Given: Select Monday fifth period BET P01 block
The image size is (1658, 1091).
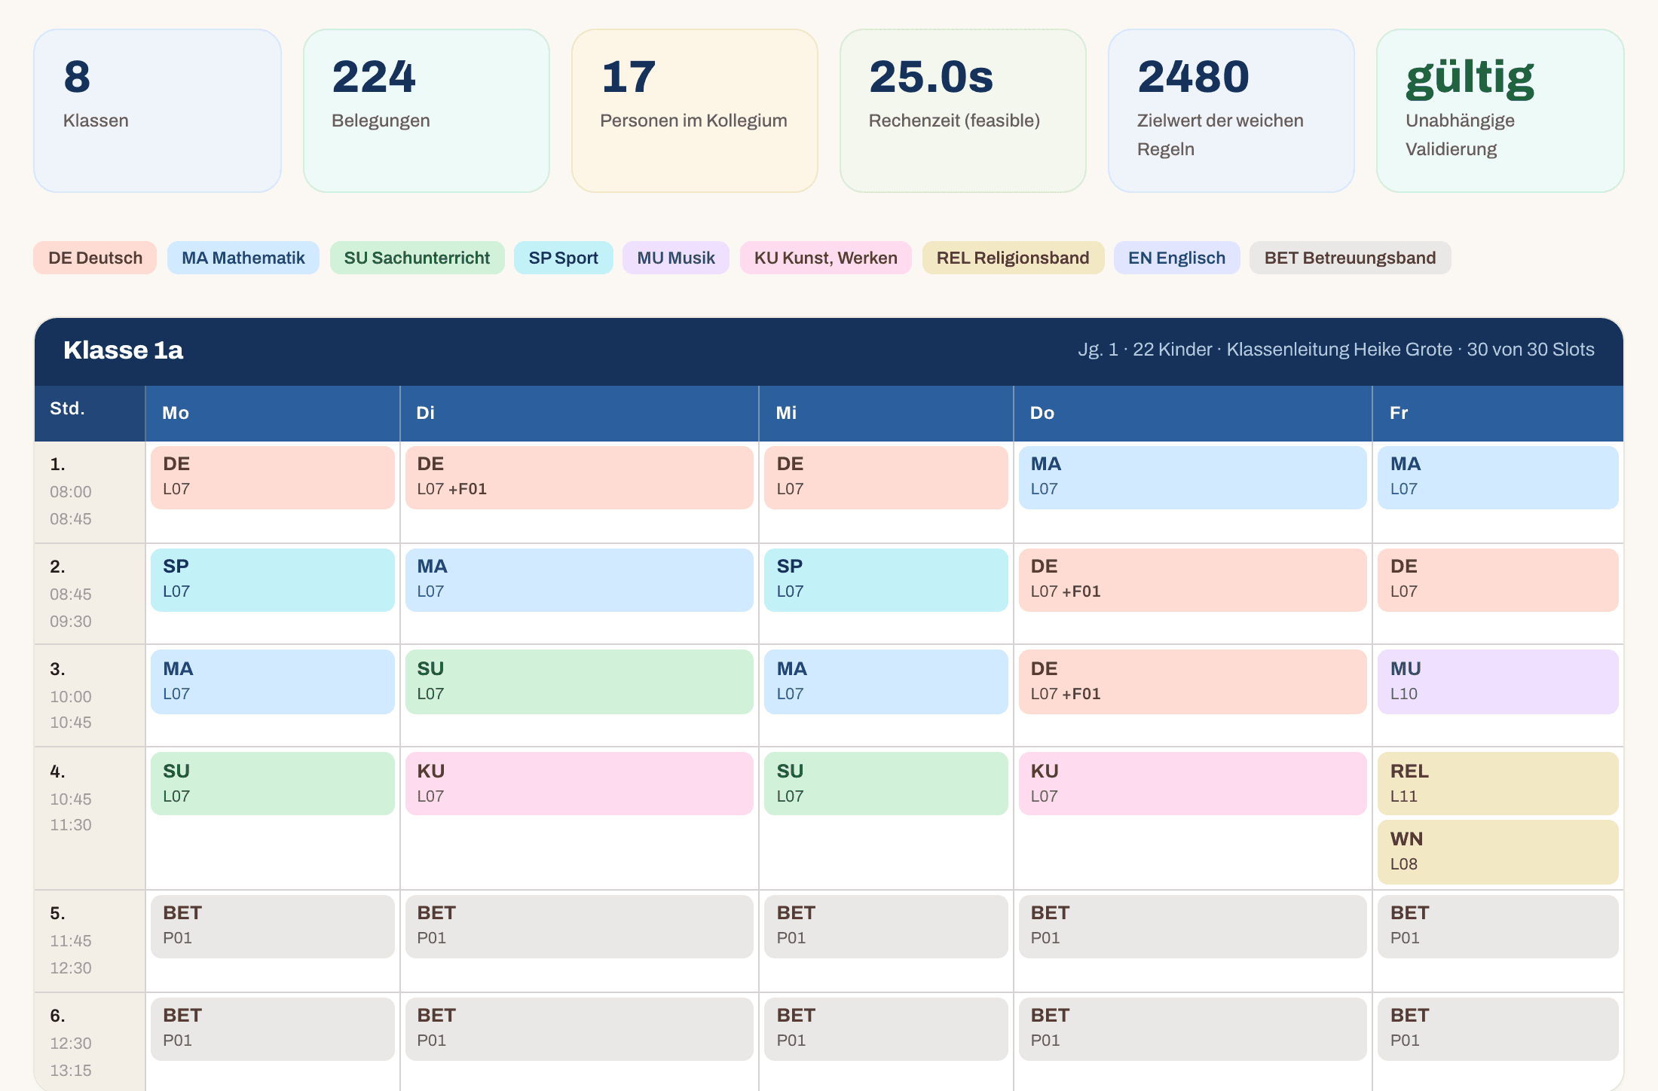Looking at the screenshot, I should tap(273, 927).
